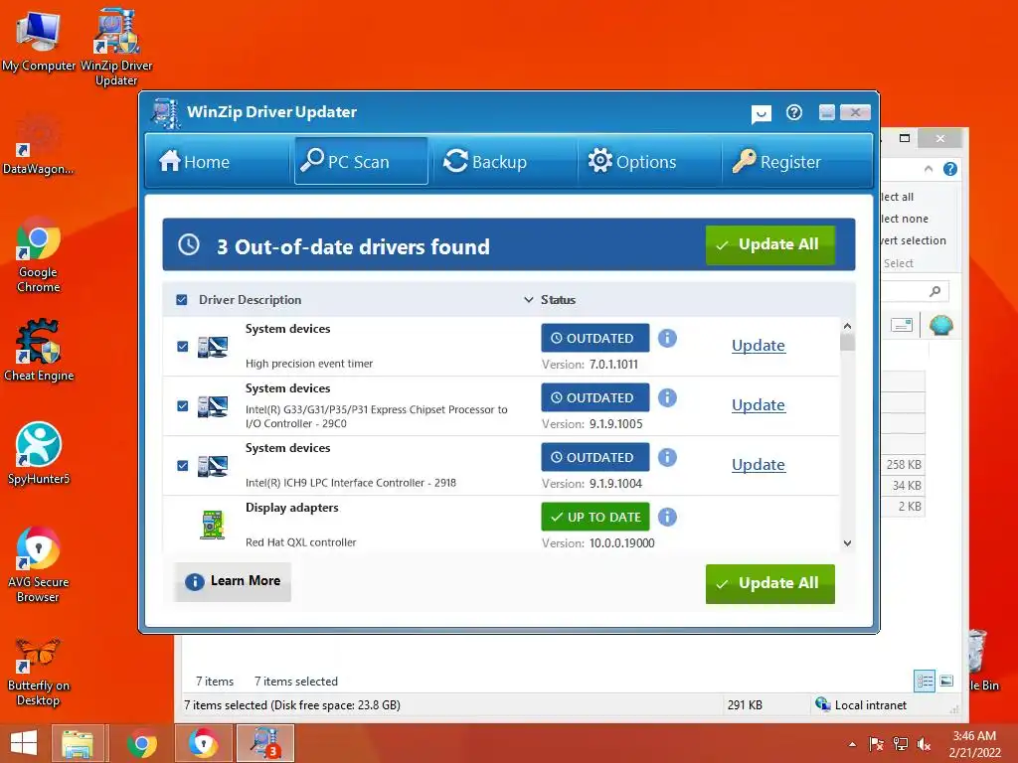The height and width of the screenshot is (763, 1018).
Task: Expand the Status column sort chevron
Action: 529,300
